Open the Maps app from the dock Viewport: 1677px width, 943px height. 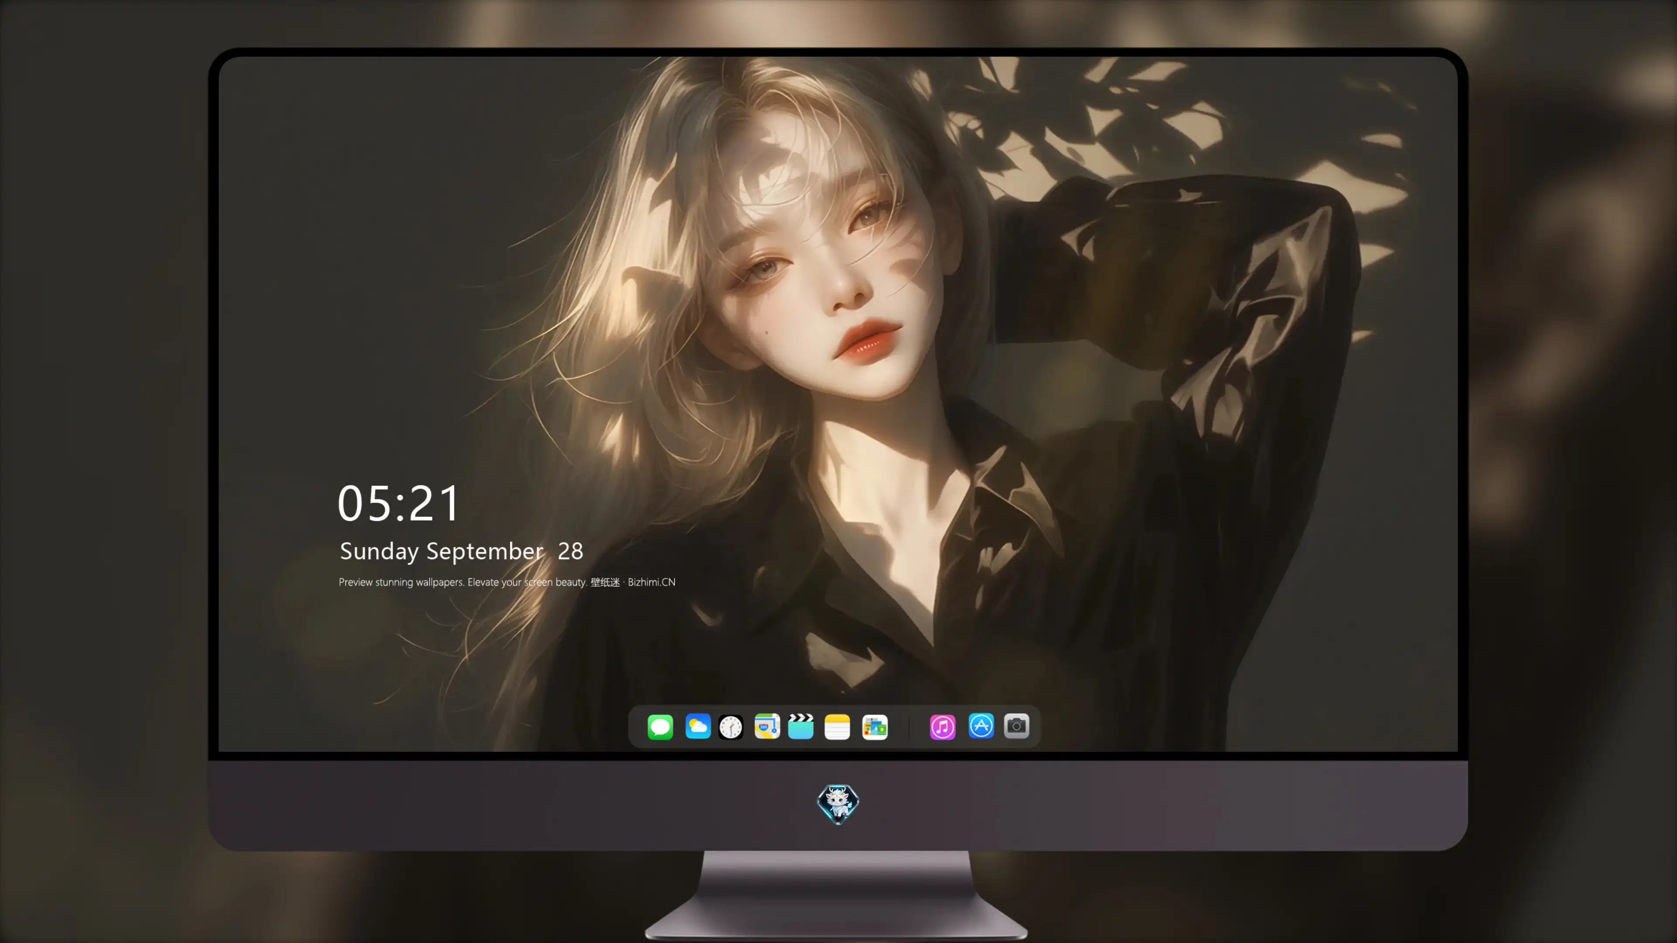click(767, 726)
